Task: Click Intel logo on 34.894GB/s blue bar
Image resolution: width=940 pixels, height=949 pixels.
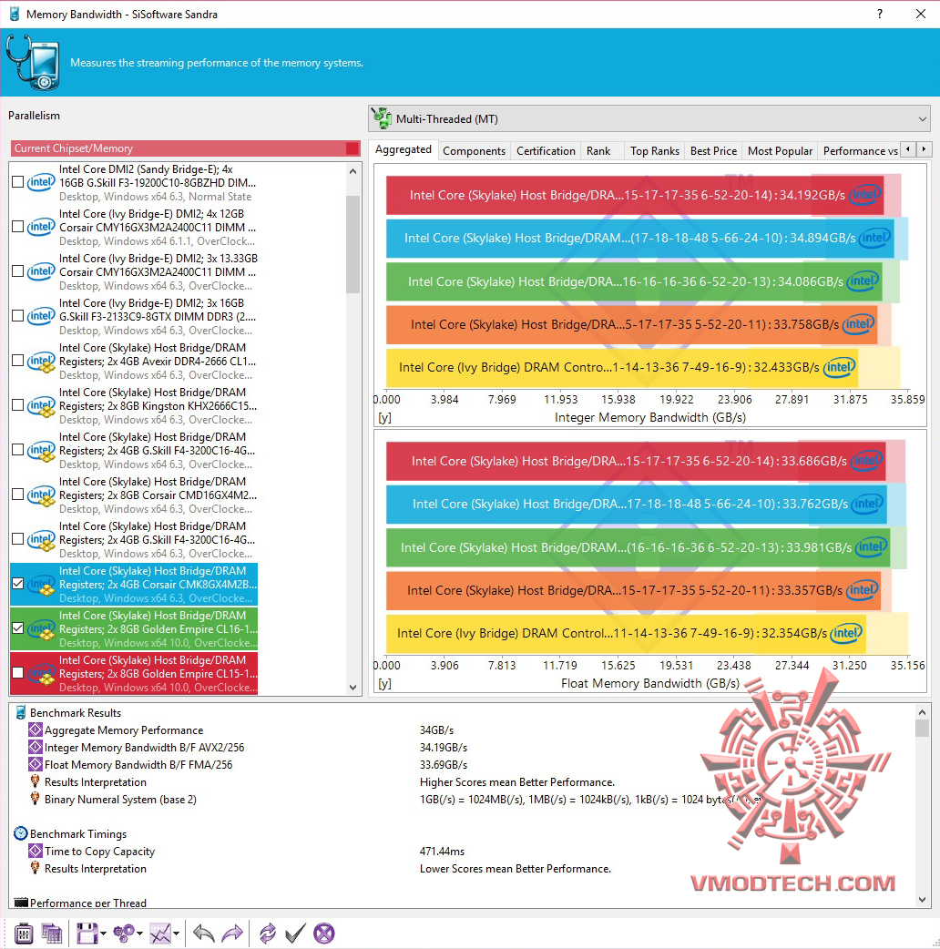Action: [875, 238]
